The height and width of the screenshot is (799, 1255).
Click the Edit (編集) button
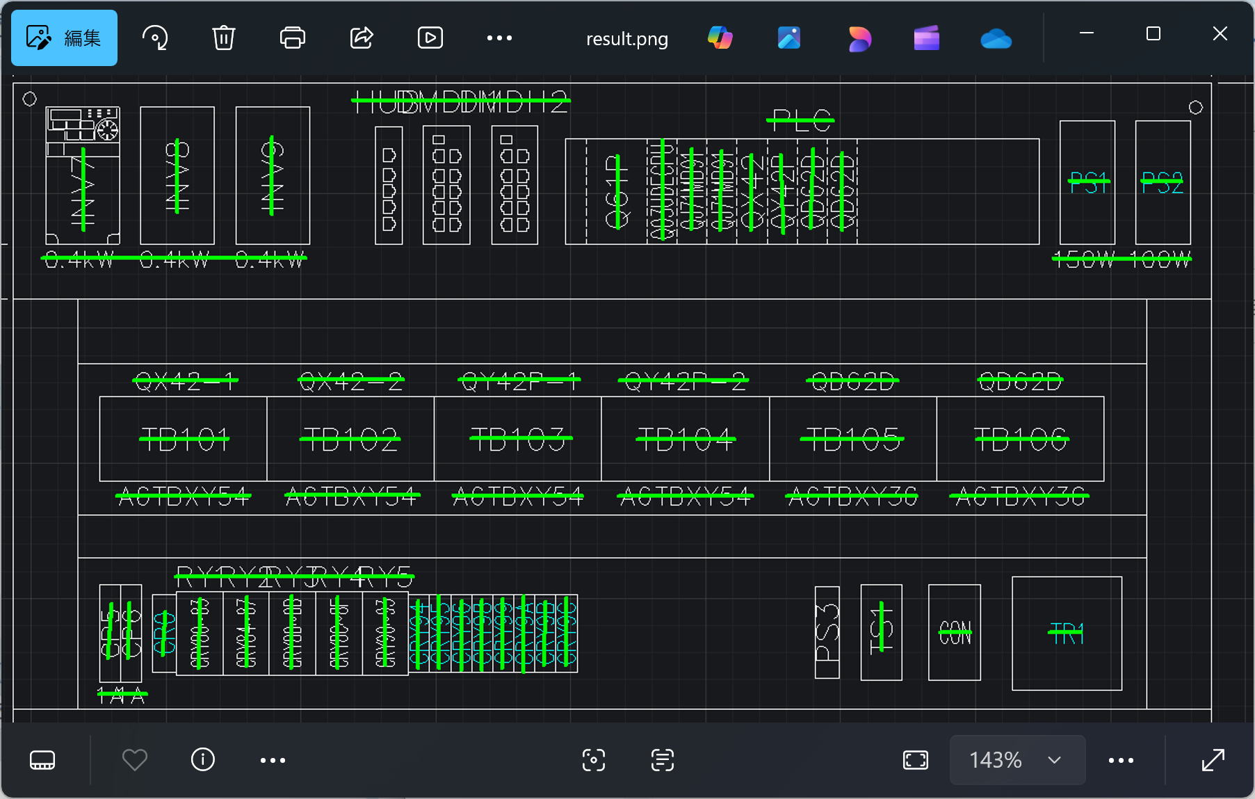click(64, 38)
